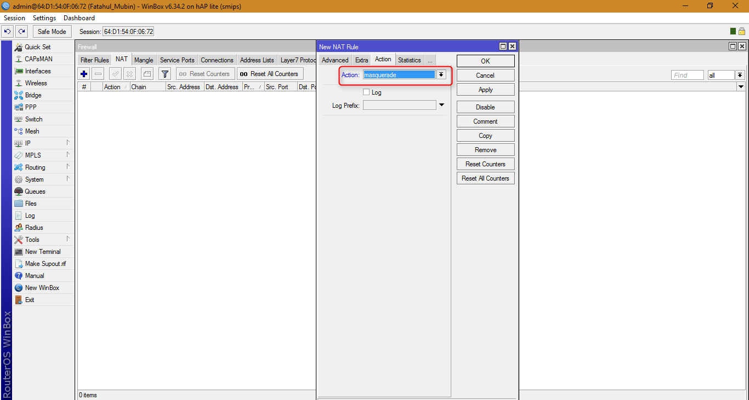The height and width of the screenshot is (400, 749).
Task: Add a new NAT rule with the plus icon
Action: [83, 73]
